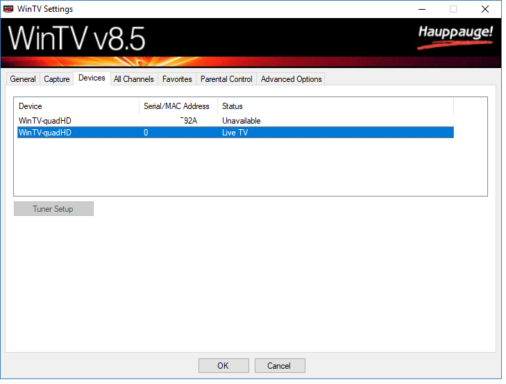Click the Unavailable status text
The height and width of the screenshot is (384, 506).
point(242,121)
